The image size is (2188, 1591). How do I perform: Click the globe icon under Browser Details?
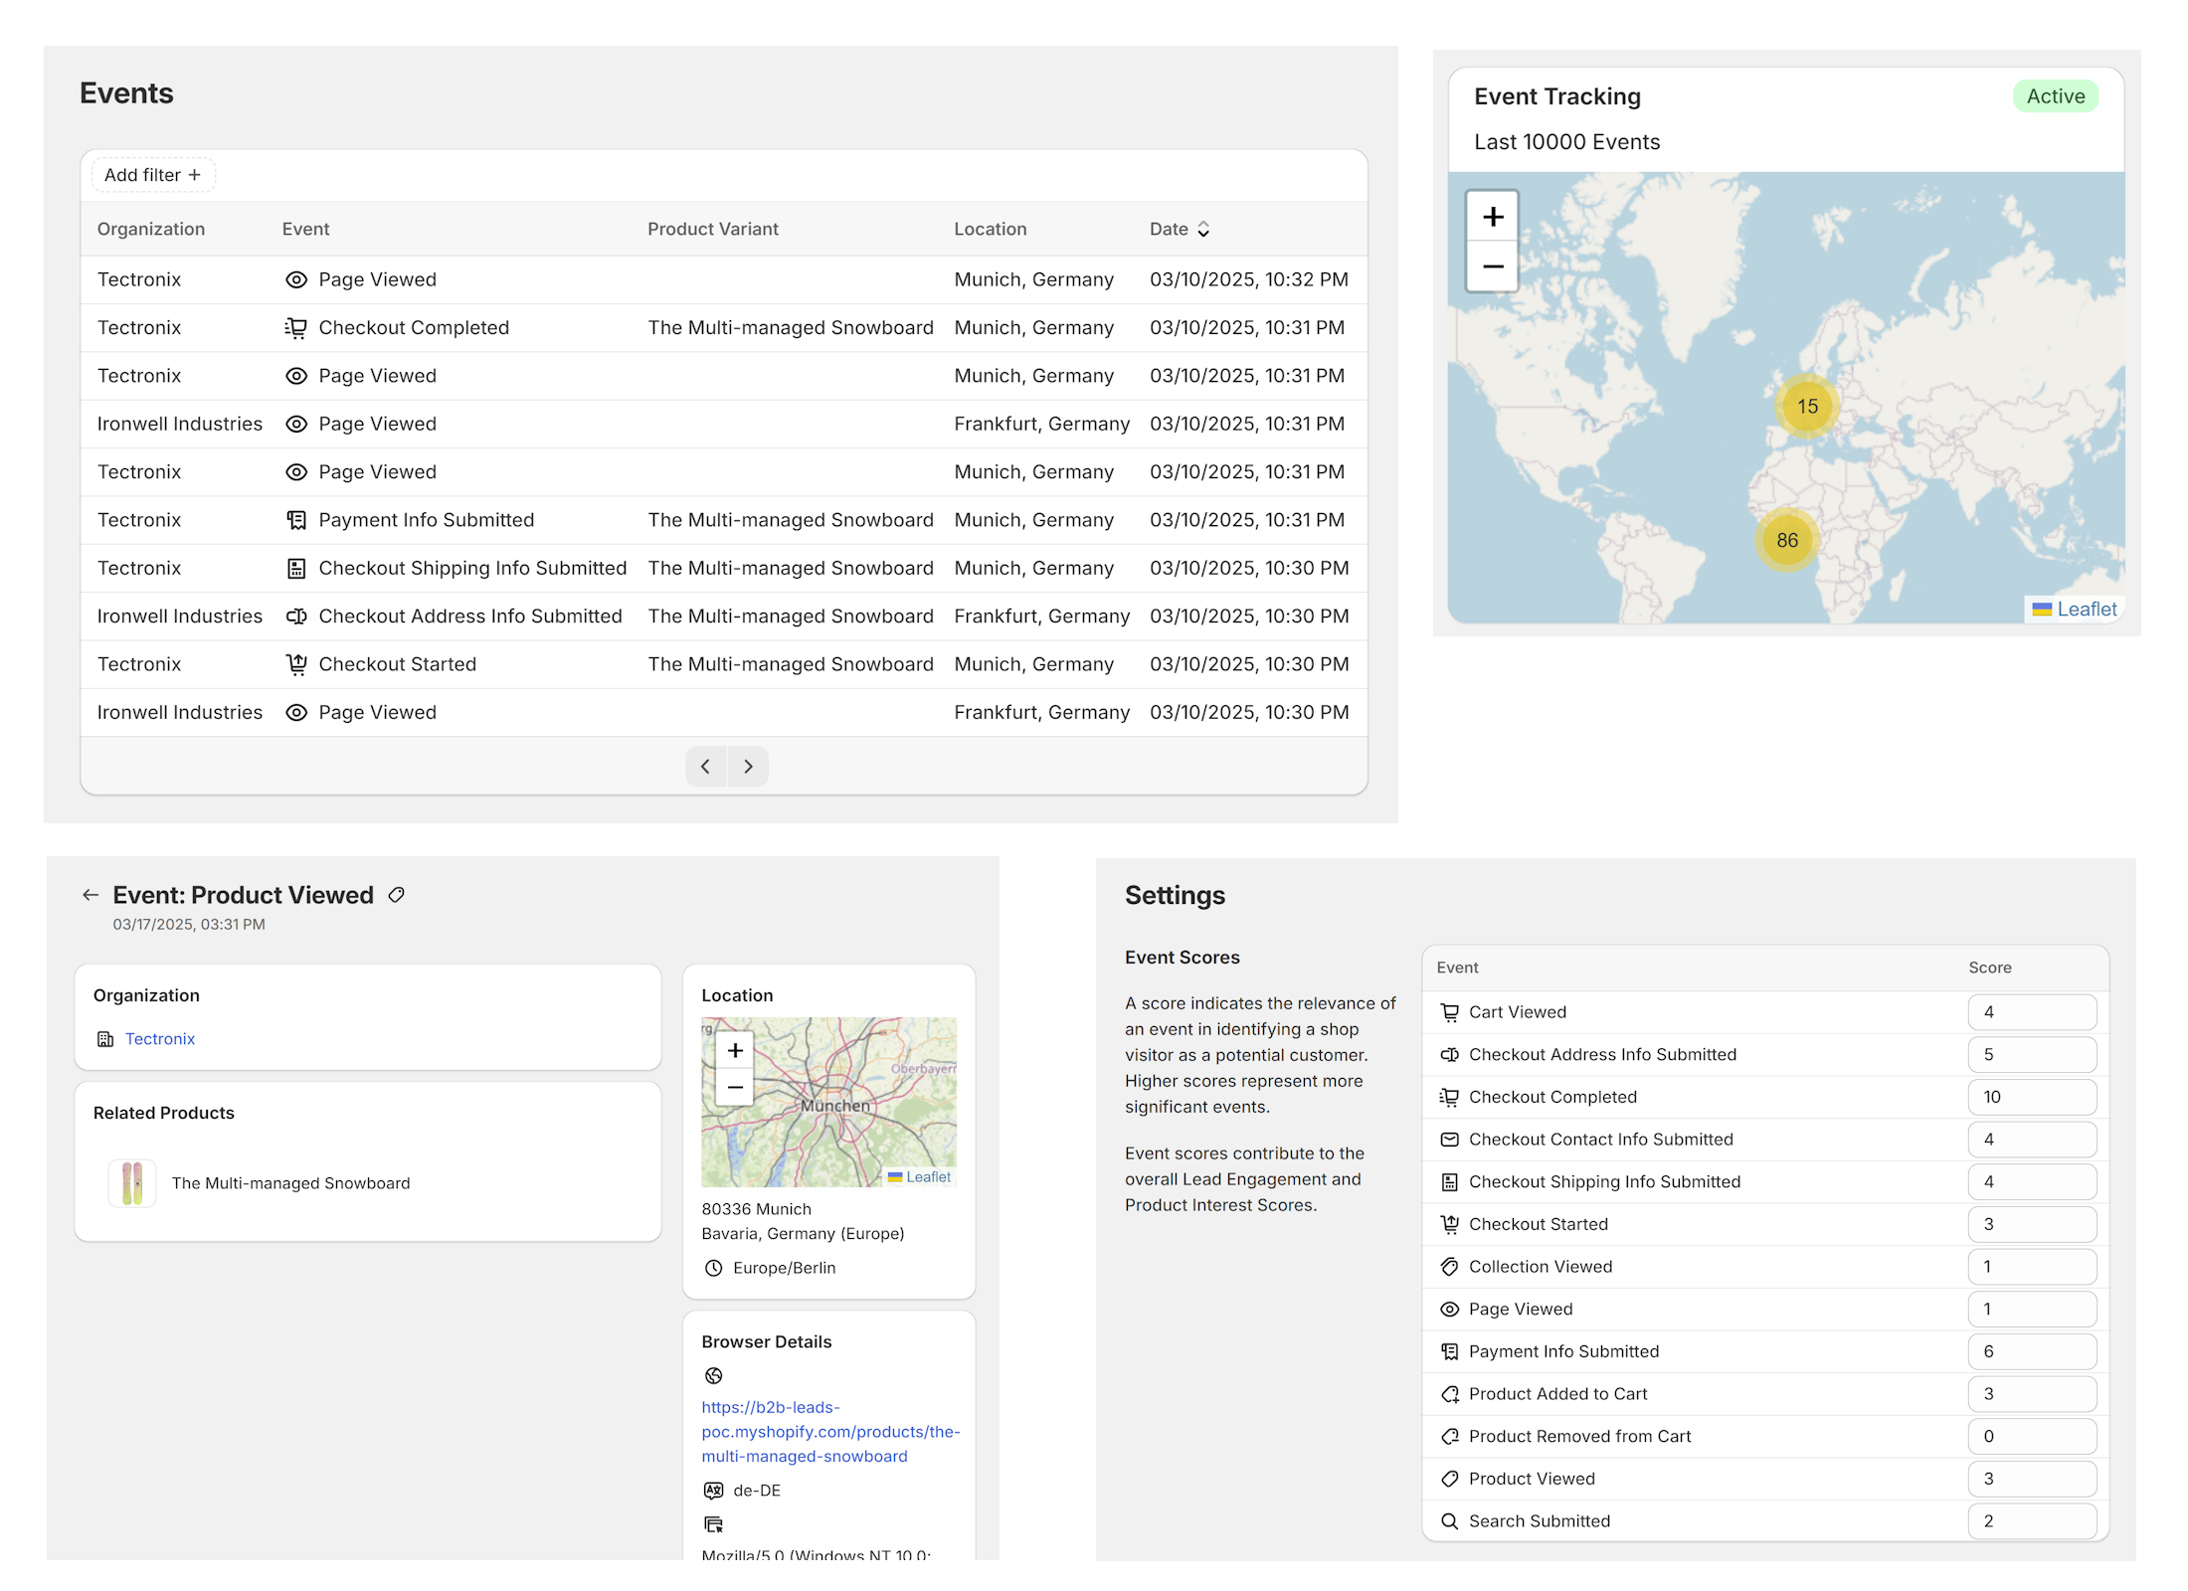point(713,1375)
